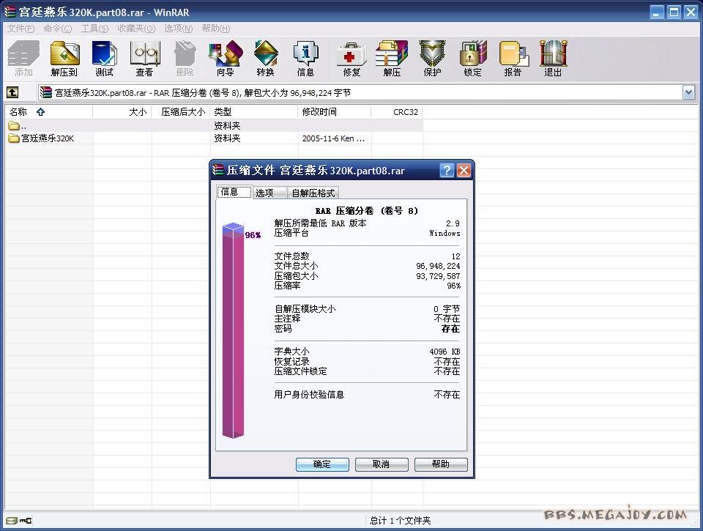Click the 添加 (Add) toolbar icon

point(23,59)
